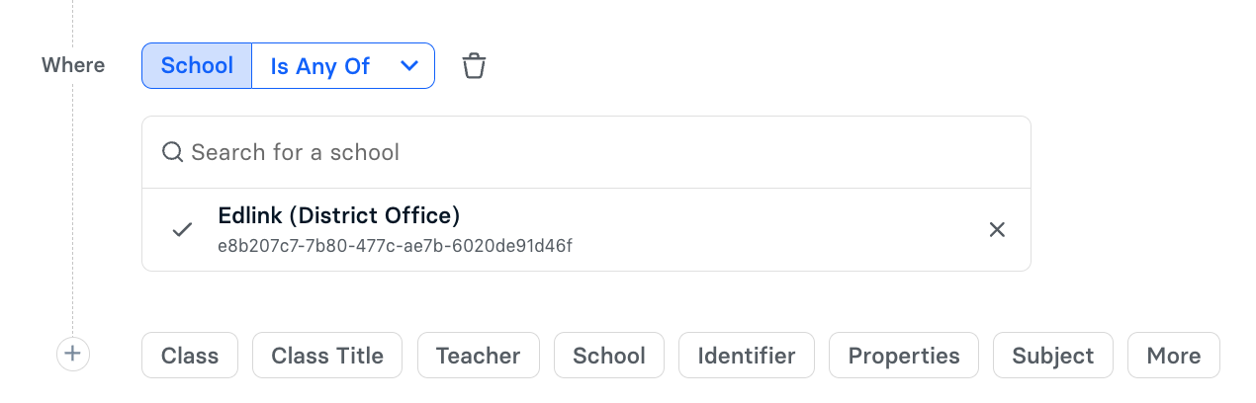Add a Properties filter
The image size is (1256, 403).
point(904,356)
